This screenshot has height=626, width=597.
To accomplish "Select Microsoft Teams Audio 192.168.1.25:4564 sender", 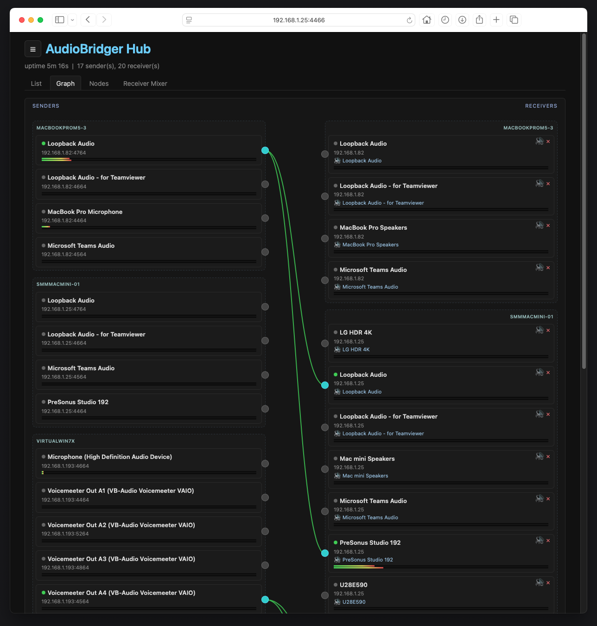I will (149, 374).
